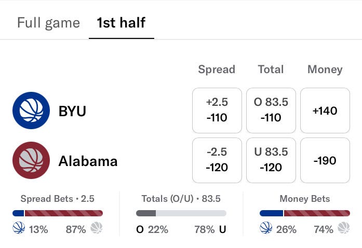Choose BYU +140 moneyline
362x248 pixels.
coord(325,111)
